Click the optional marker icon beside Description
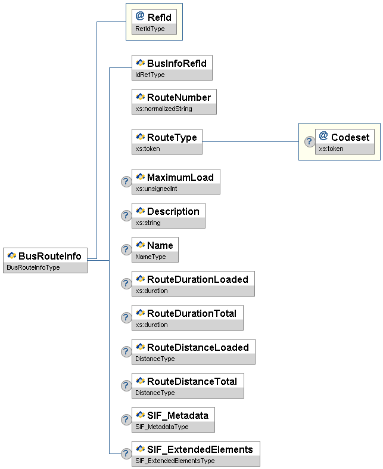Screen dimensions: 383x469 [126, 216]
